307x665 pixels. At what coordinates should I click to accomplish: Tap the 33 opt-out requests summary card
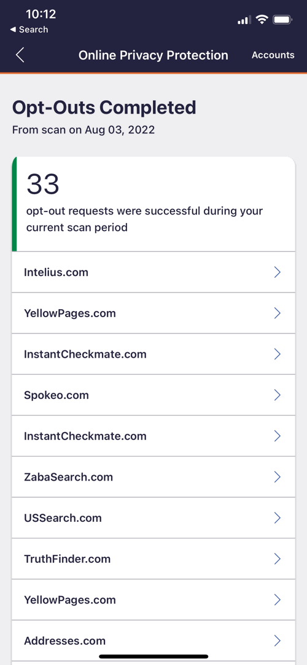coord(153,204)
